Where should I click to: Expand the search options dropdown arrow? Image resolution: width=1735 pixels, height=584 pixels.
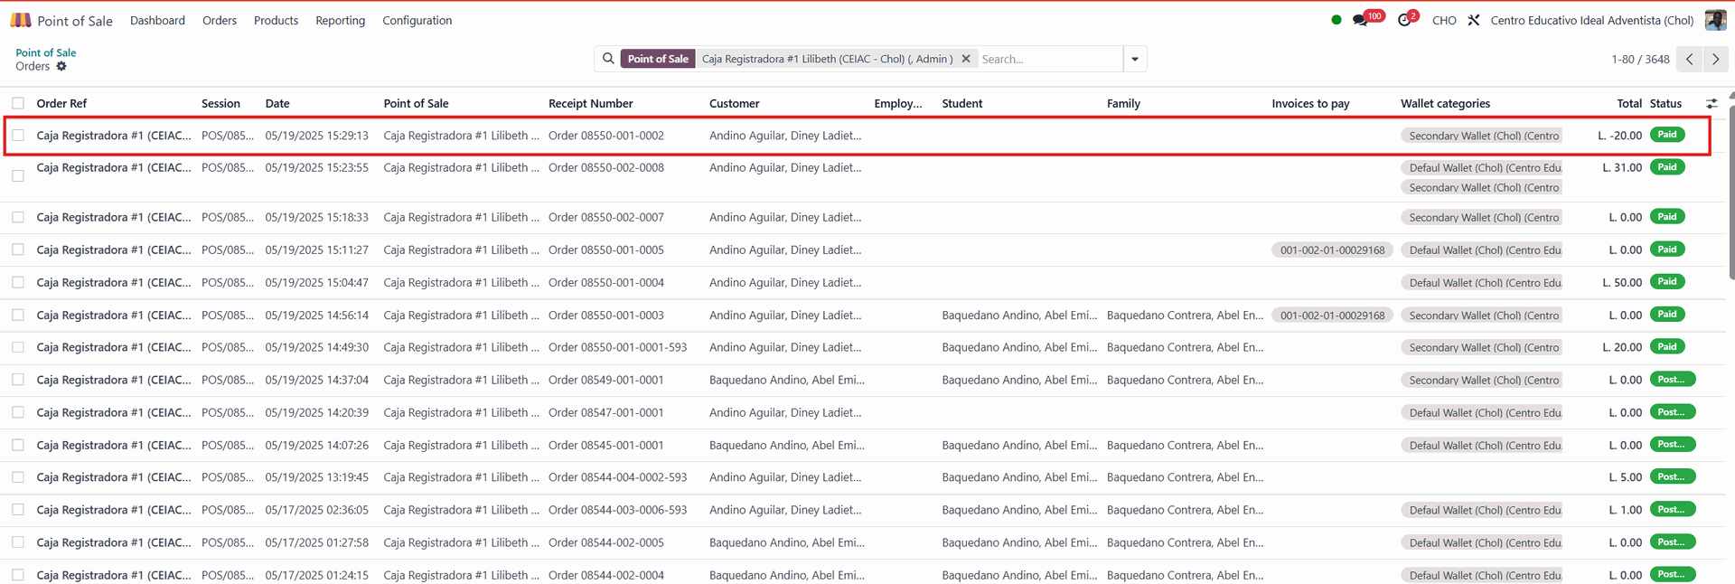click(1135, 59)
